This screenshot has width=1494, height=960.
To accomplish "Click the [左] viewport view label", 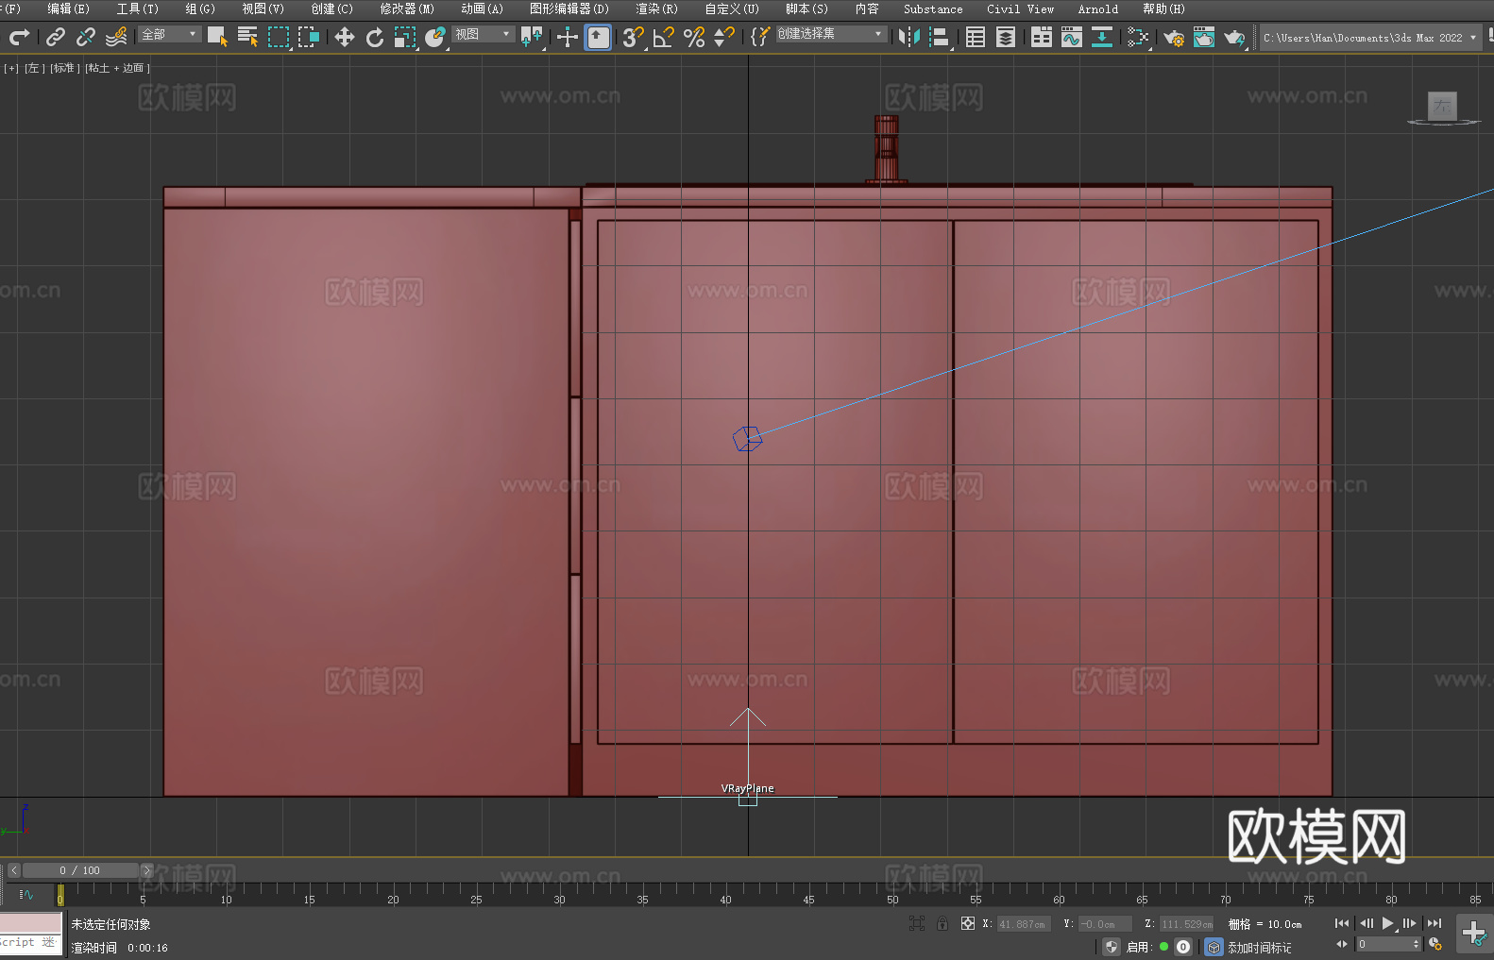I will click(33, 68).
